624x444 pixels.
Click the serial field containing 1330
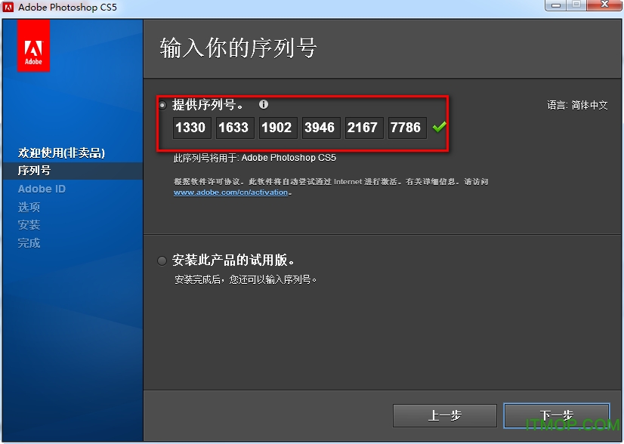point(192,128)
